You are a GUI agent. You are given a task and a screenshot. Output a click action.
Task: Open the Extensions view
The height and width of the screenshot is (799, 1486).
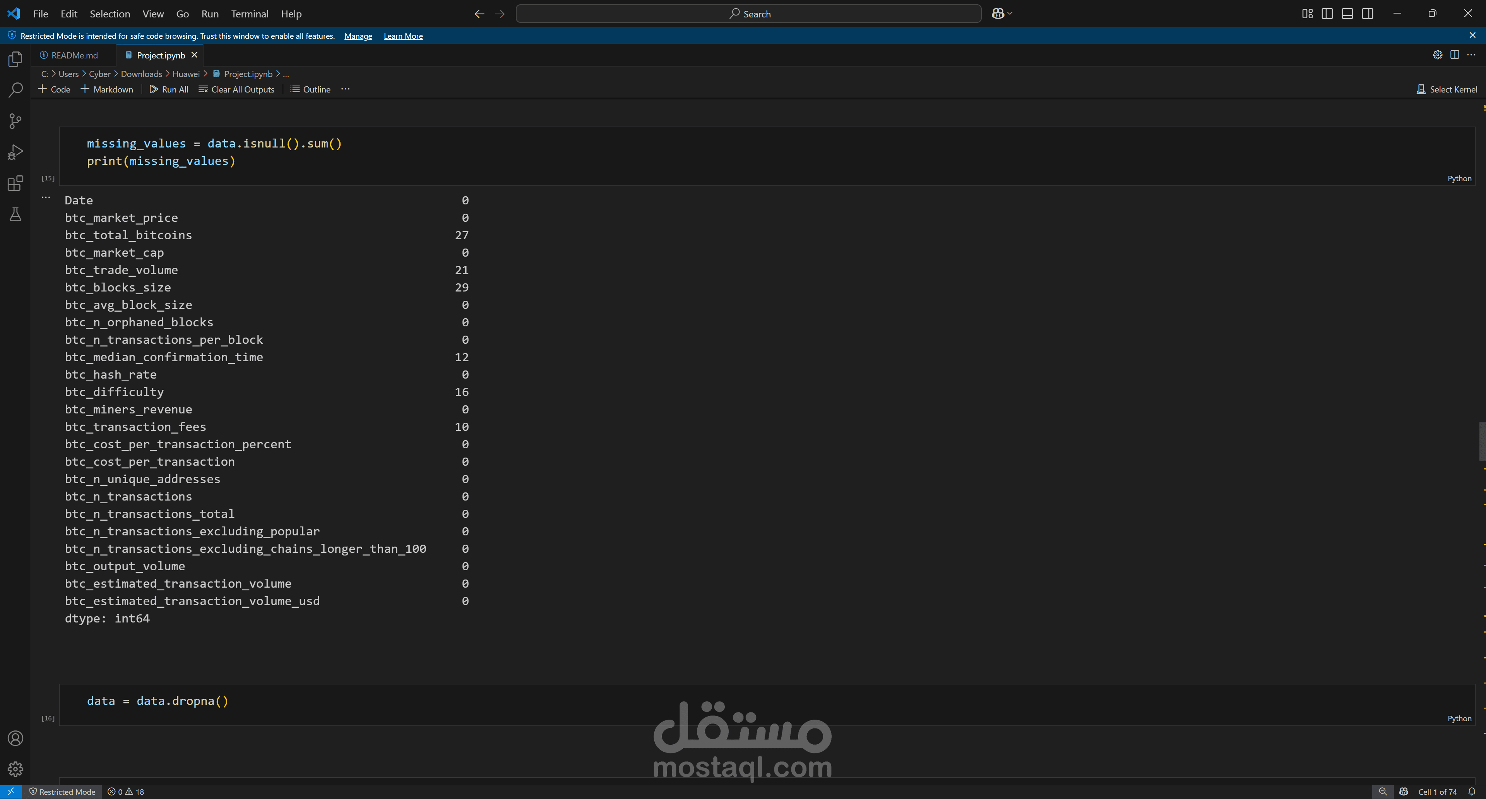(x=15, y=183)
